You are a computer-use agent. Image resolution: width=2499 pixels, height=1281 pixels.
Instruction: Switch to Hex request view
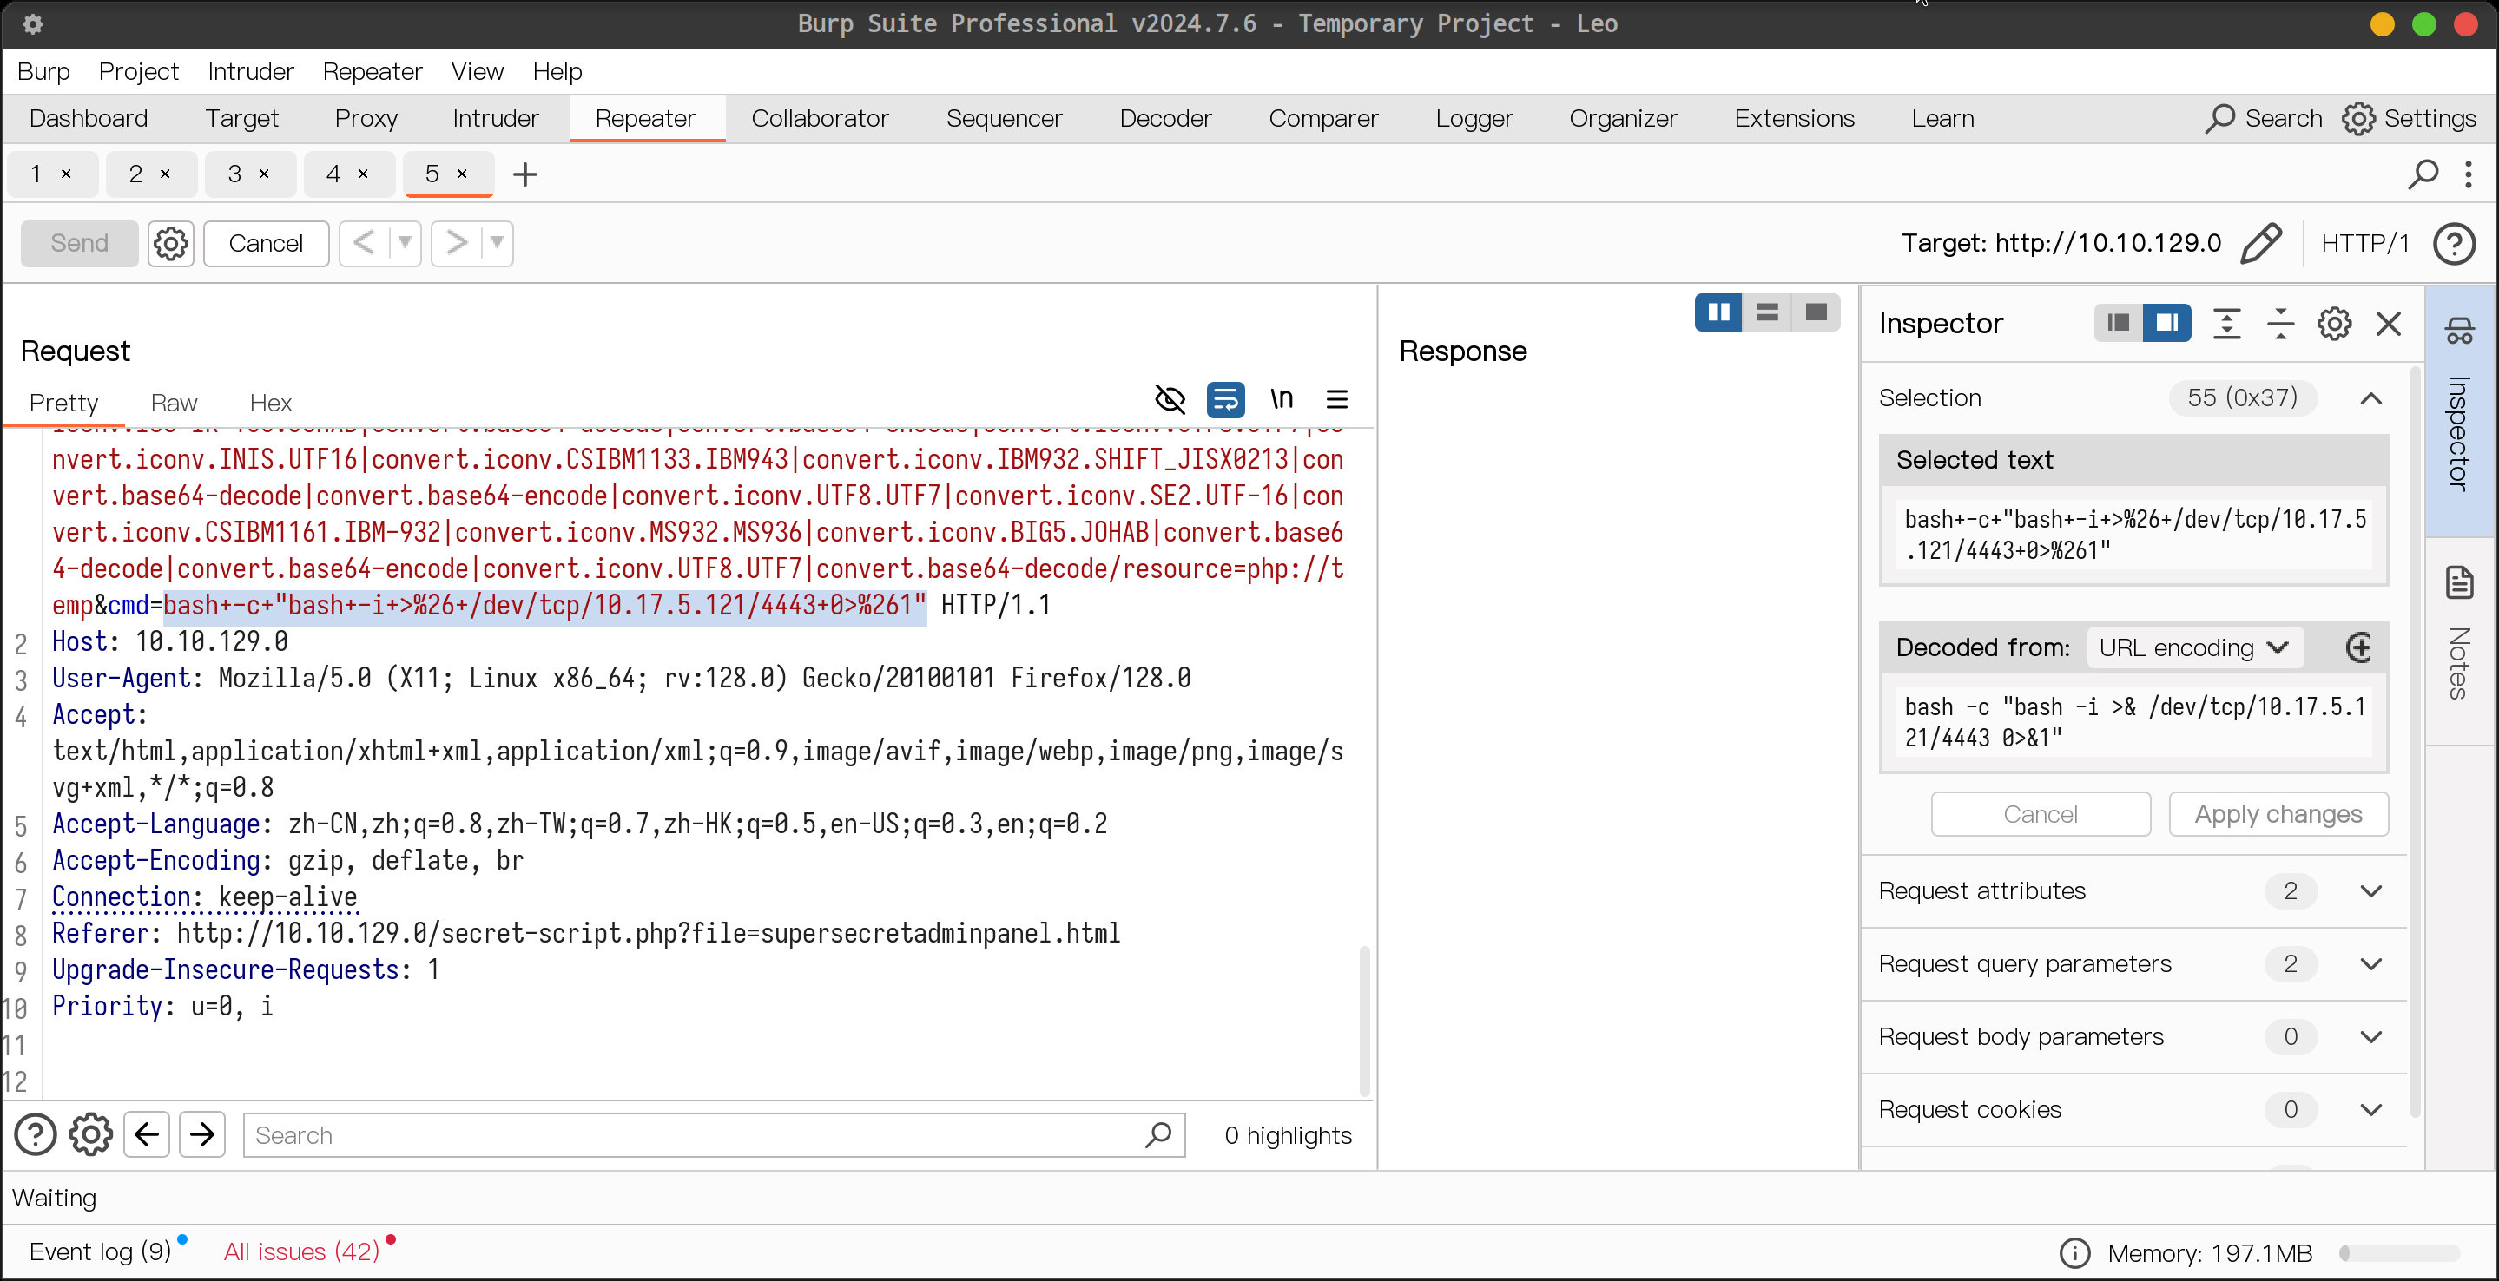click(x=271, y=404)
